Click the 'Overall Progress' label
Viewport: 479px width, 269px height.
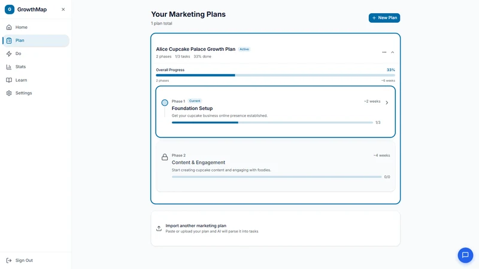click(x=170, y=70)
